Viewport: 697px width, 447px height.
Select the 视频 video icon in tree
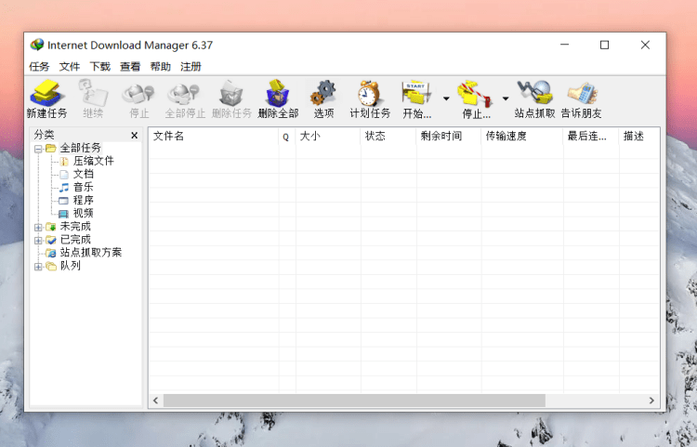(63, 214)
